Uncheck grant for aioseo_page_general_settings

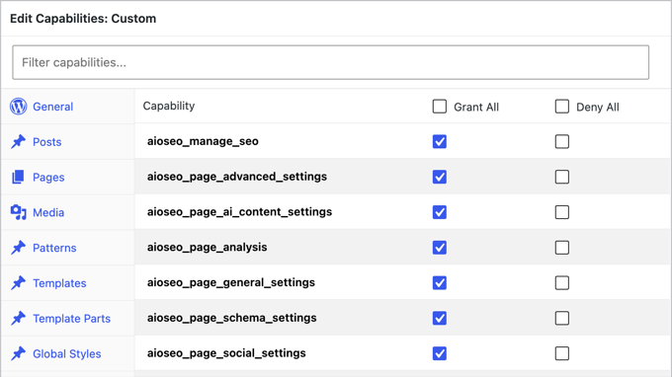point(440,283)
